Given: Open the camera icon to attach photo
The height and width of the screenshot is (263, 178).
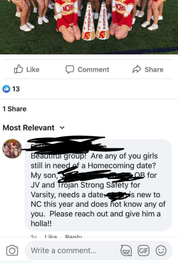Looking at the screenshot, I should point(12,250).
